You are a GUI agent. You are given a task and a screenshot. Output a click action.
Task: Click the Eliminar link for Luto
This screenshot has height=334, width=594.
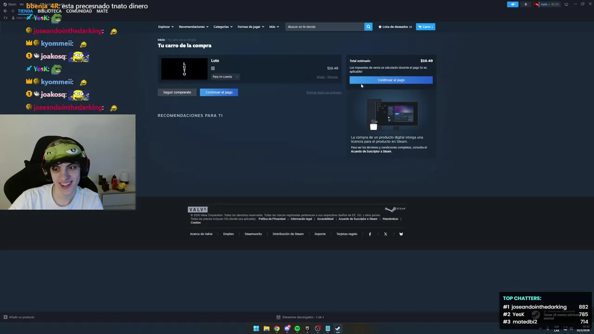click(x=333, y=77)
